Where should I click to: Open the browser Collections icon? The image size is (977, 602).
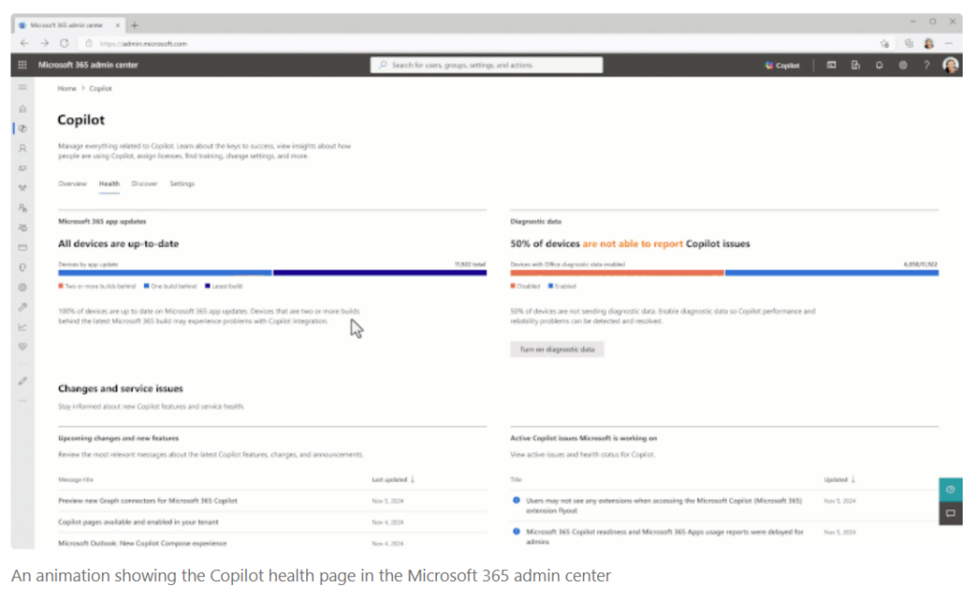point(909,44)
